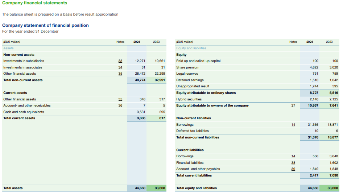Go to note 38 for Financial liabilities
The image size is (343, 195).
(x=293, y=163)
